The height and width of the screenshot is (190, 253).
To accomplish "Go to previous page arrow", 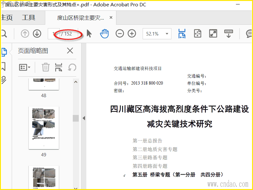I will click(25, 34).
